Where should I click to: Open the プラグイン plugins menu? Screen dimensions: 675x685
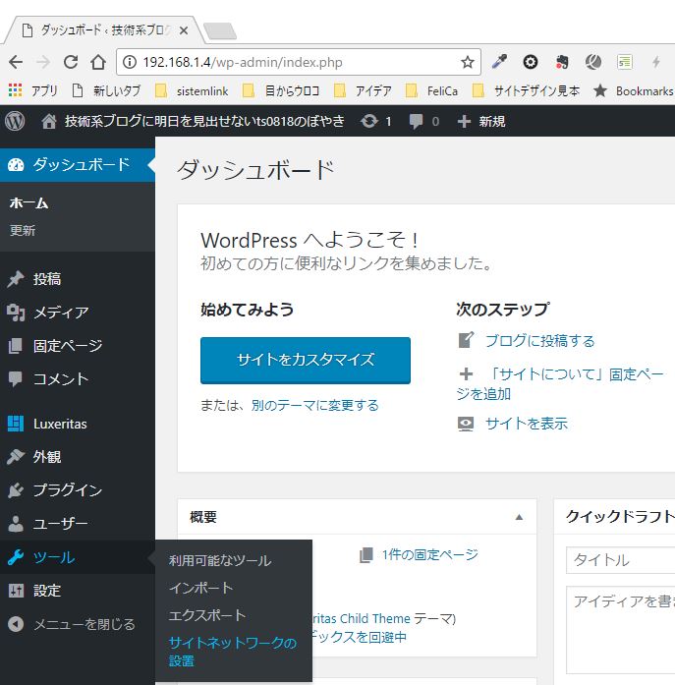point(78,490)
